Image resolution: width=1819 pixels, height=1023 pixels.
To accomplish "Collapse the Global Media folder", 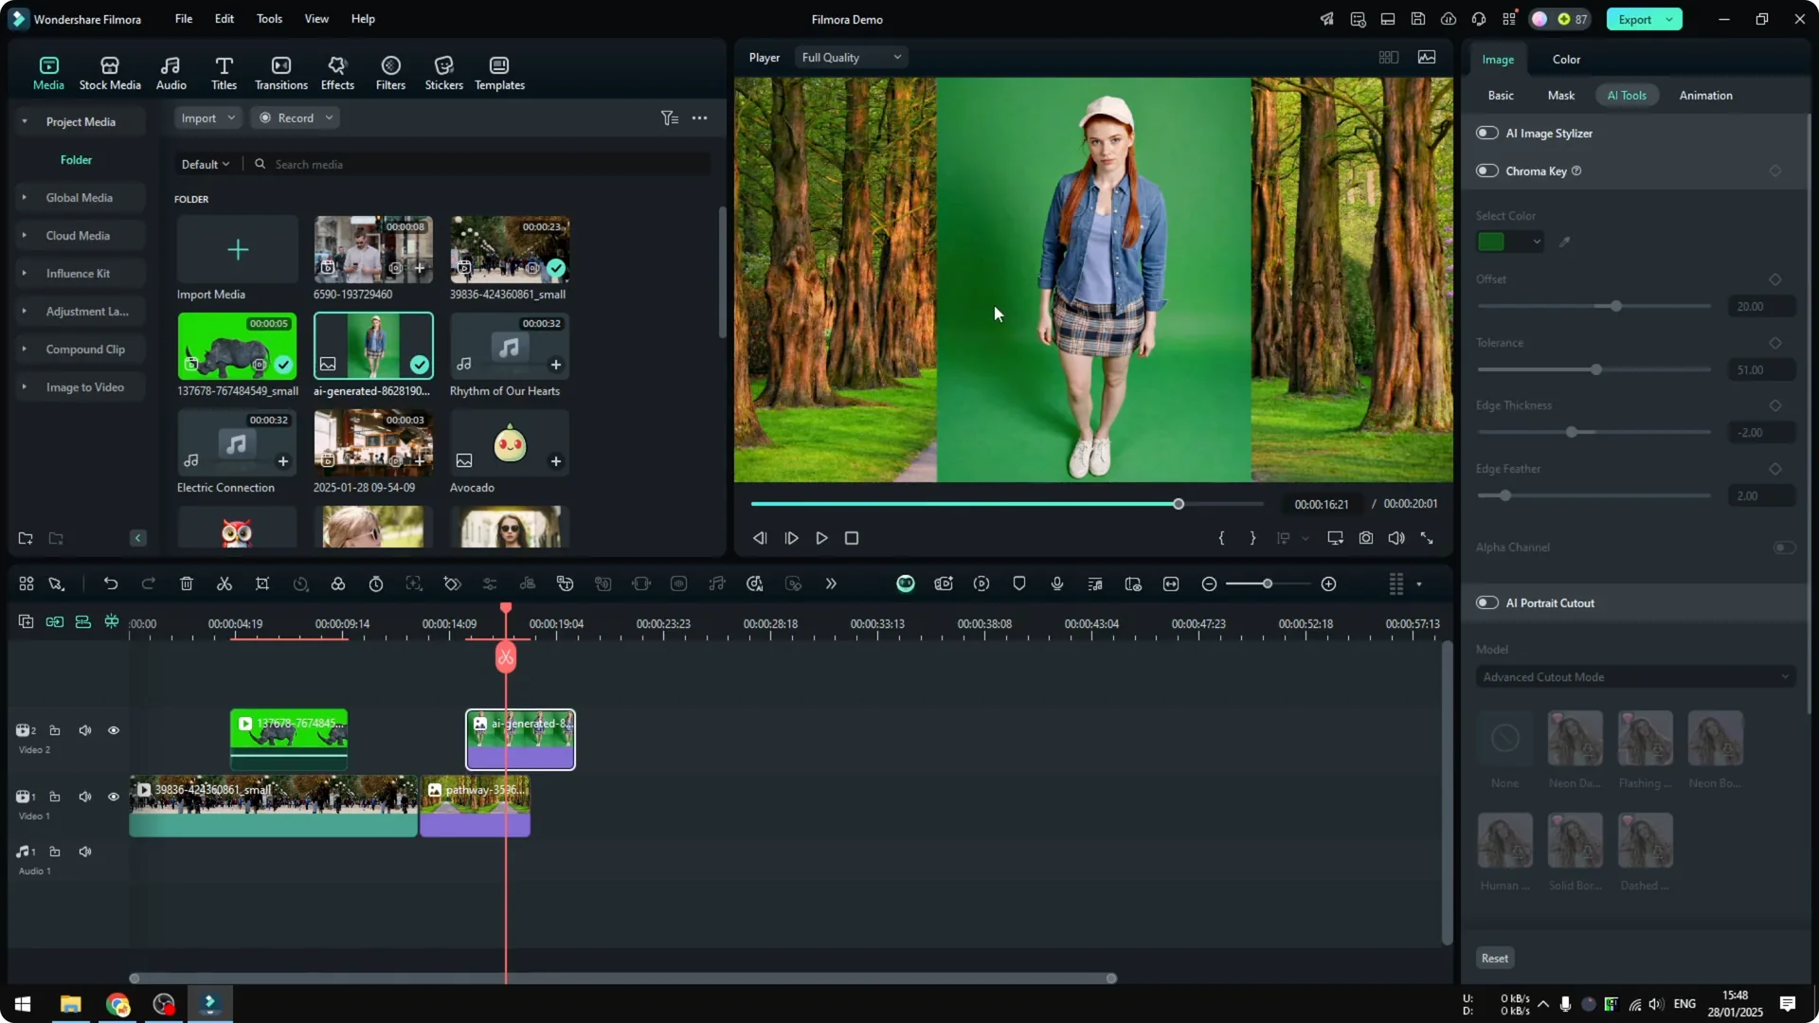I will tap(24, 197).
